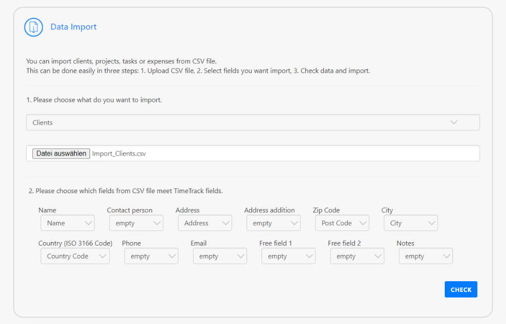Open the import type dropdown showing Clients
The width and height of the screenshot is (506, 324).
point(252,123)
